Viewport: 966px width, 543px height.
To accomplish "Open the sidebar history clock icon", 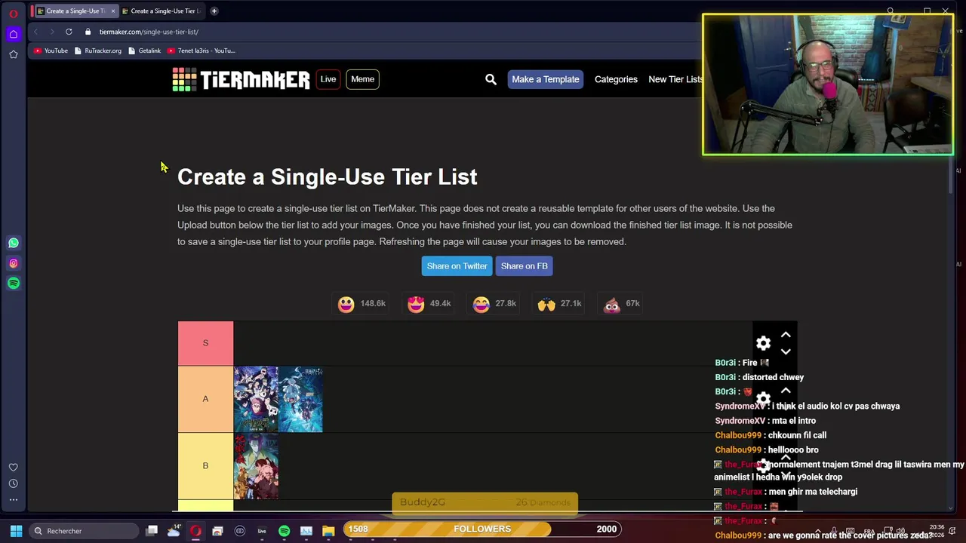I will coord(13,483).
